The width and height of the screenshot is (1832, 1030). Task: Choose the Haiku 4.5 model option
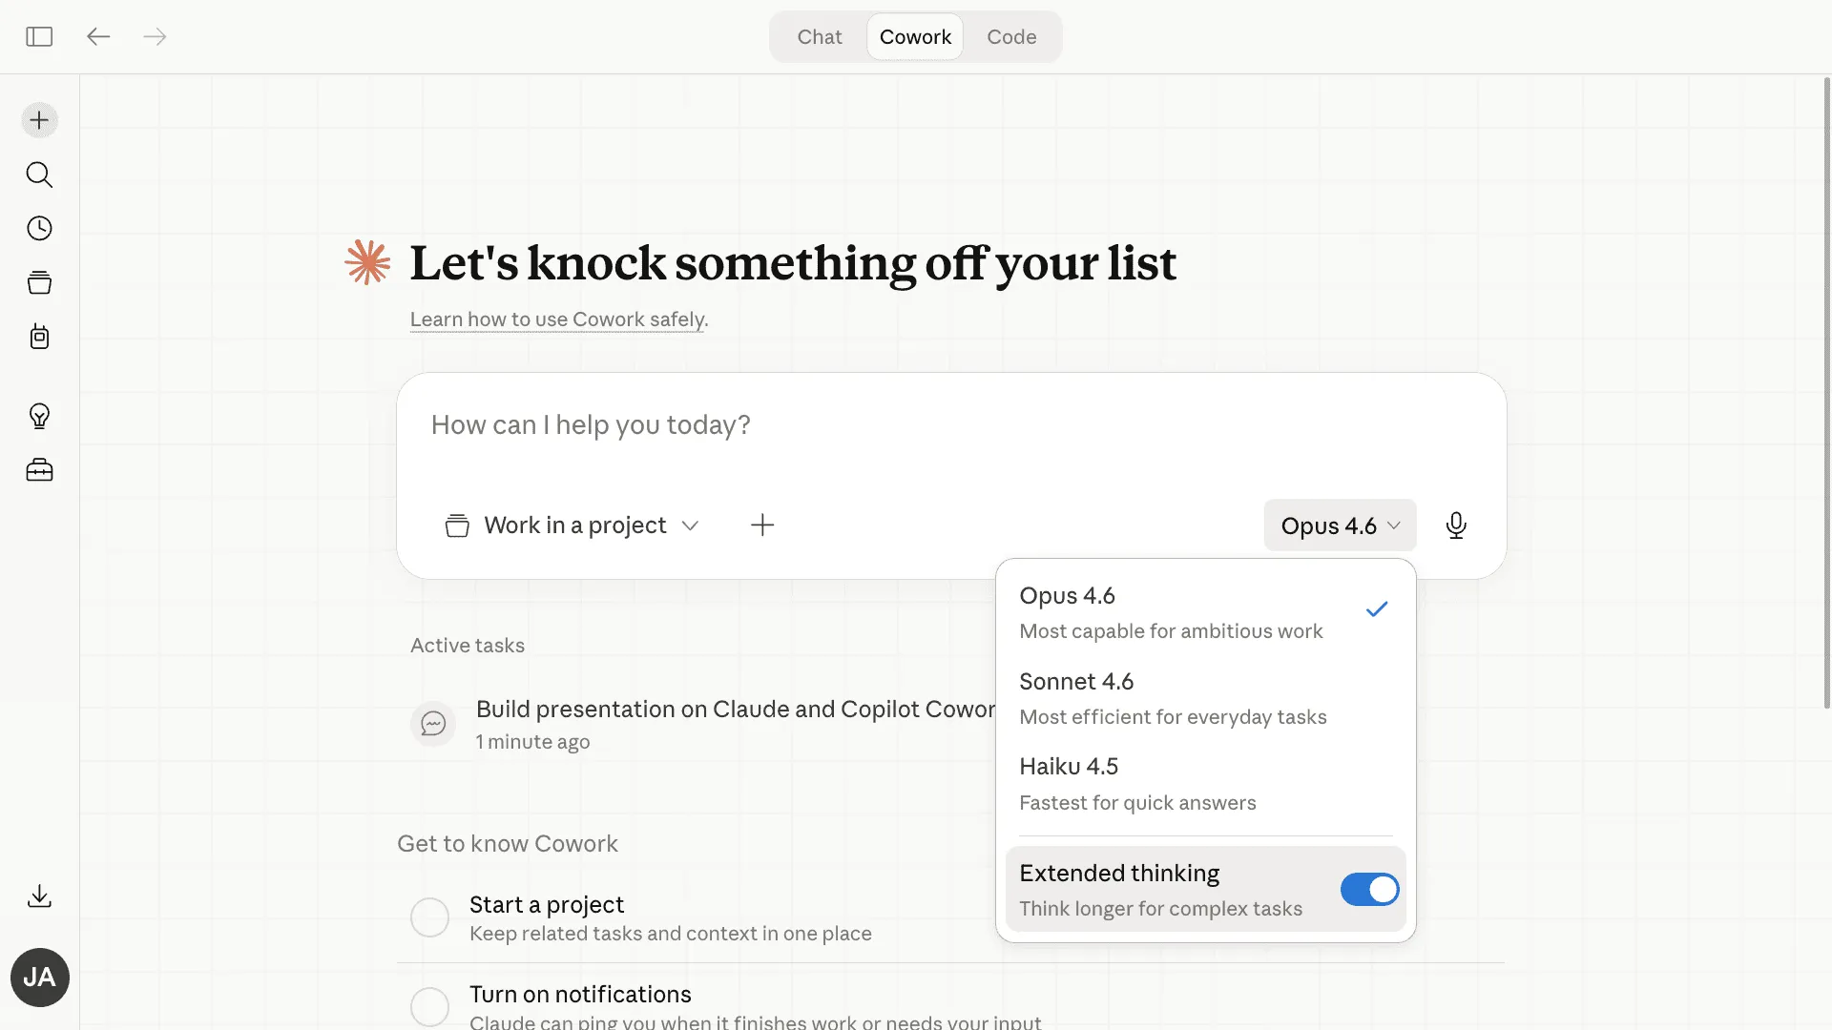[1205, 784]
